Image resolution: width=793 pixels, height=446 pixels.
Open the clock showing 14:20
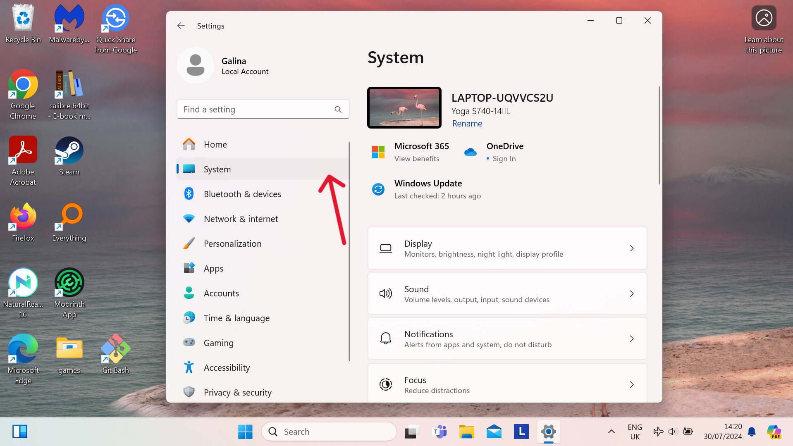point(723,432)
